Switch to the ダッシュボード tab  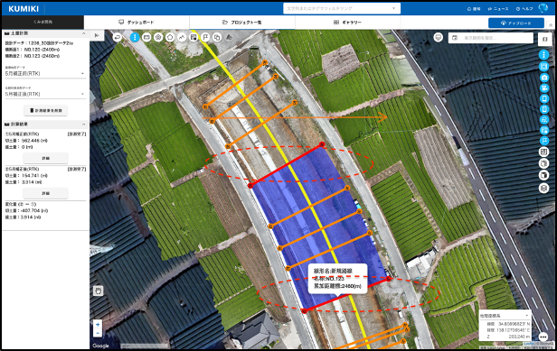[137, 22]
